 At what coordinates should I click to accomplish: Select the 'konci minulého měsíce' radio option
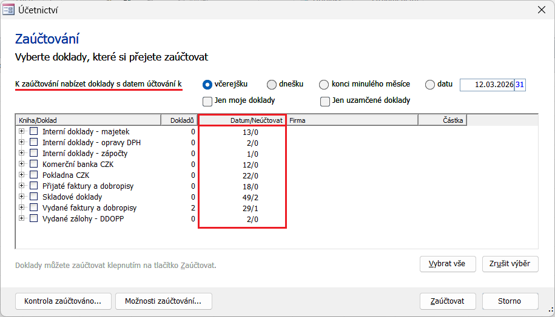(x=324, y=85)
